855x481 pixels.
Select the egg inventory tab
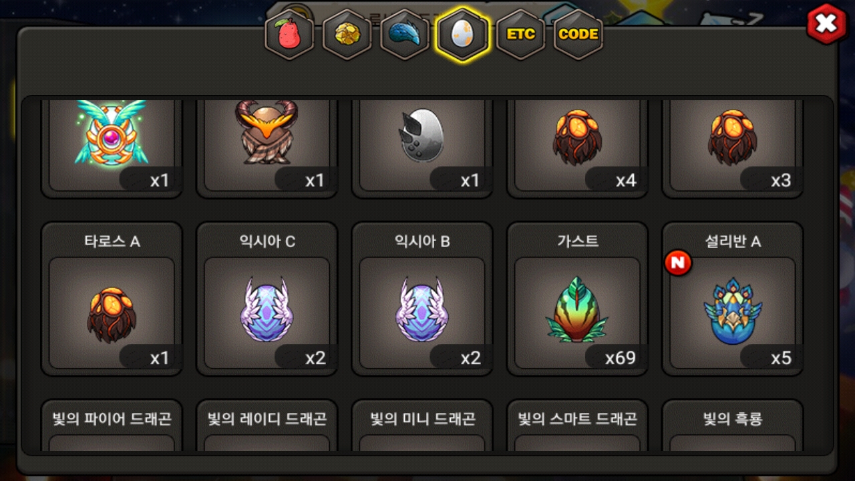click(462, 34)
